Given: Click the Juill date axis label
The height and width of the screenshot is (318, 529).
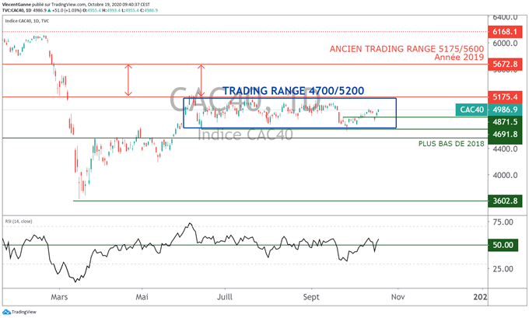Looking at the screenshot, I should point(225,297).
